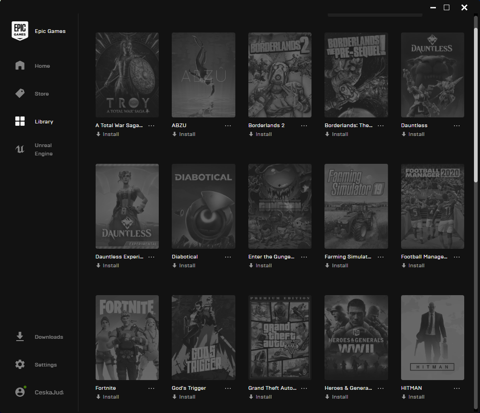Minimize the Epic Games launcher window
The image size is (480, 413).
(x=433, y=7)
